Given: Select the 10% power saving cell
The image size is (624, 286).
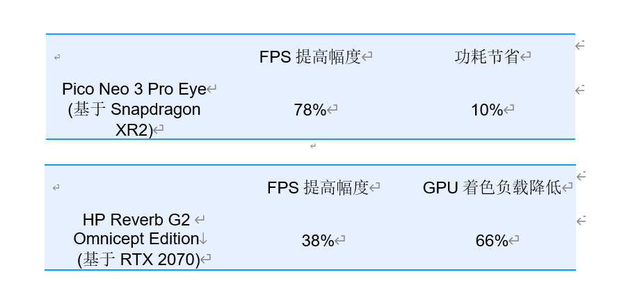Looking at the screenshot, I should (x=487, y=109).
